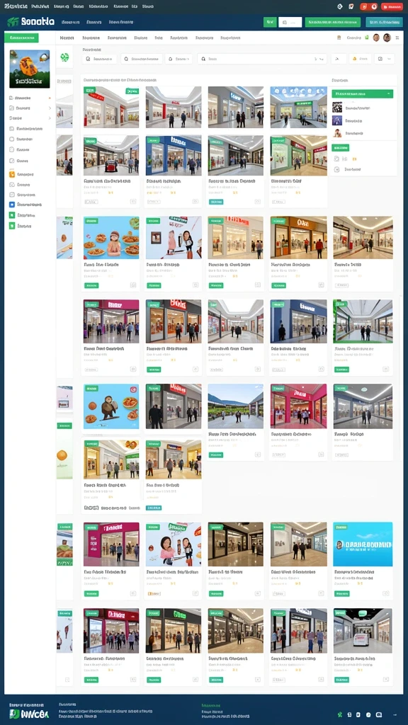Click the white search box in the dark header

tap(290, 22)
